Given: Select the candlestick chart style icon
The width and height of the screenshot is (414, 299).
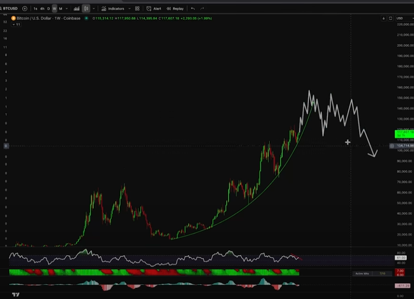Looking at the screenshot, I should click(x=86, y=9).
